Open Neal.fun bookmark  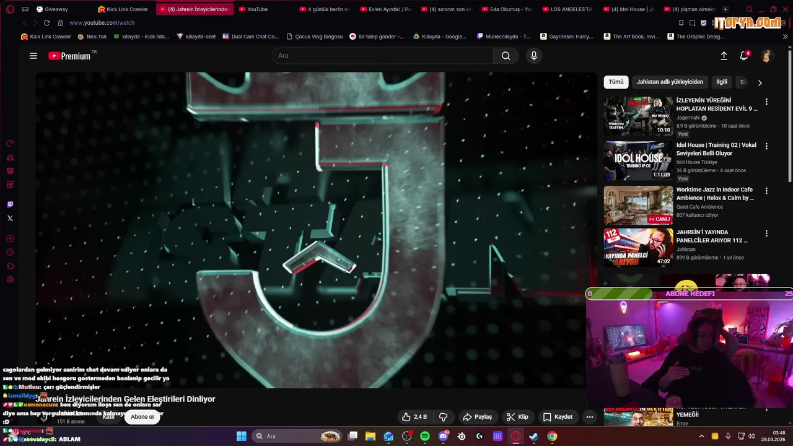[x=92, y=37]
